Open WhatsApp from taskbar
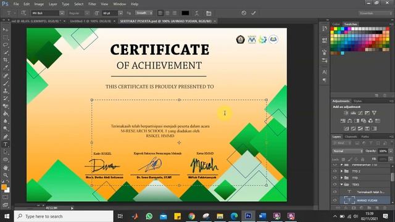The height and width of the screenshot is (222, 395). coord(149,216)
